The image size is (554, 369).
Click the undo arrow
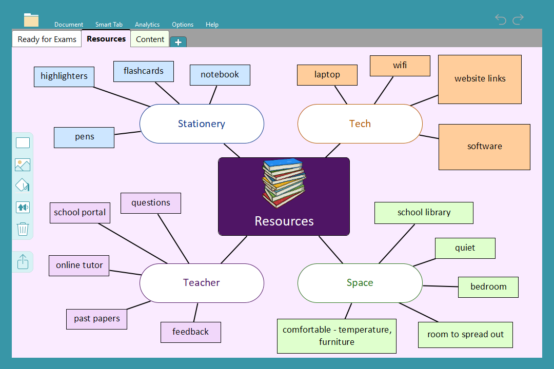[x=501, y=19]
